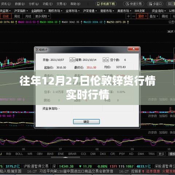Select the BRAR indicator tab
The image size is (175, 175).
pos(72,154)
